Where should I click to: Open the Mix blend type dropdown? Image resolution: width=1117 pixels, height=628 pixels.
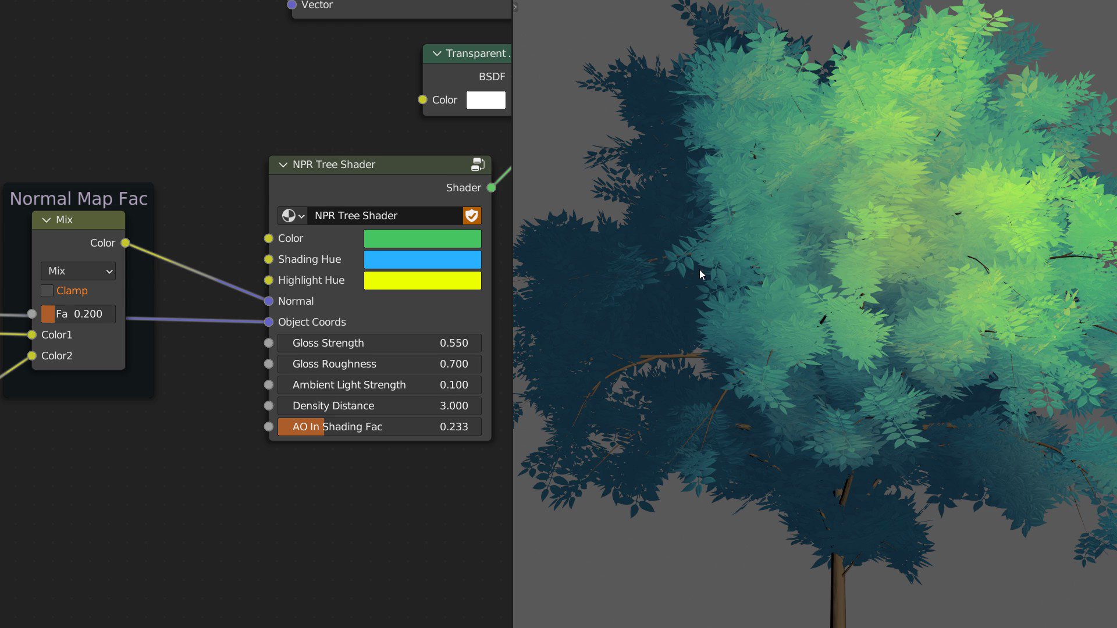click(79, 271)
